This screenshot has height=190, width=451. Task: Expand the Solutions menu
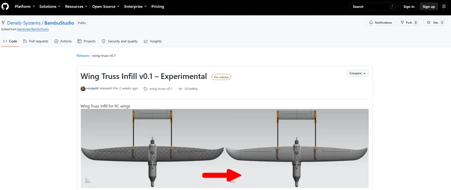coord(50,6)
